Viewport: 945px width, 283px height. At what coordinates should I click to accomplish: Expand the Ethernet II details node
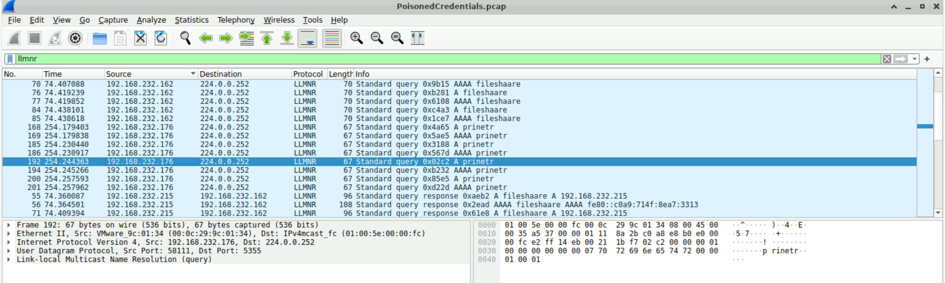pyautogui.click(x=9, y=234)
